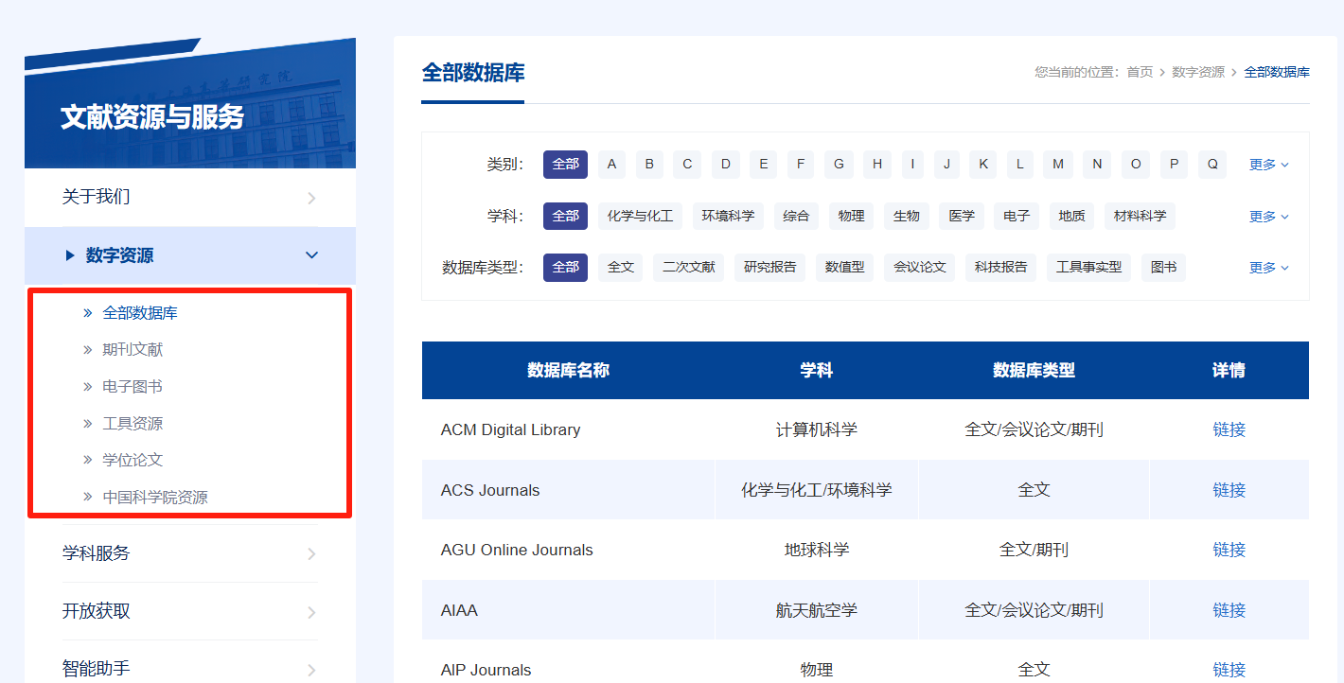Filter category by letter Q

point(1211,165)
